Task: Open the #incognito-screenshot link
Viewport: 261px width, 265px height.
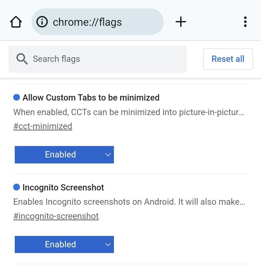Action: point(56,216)
